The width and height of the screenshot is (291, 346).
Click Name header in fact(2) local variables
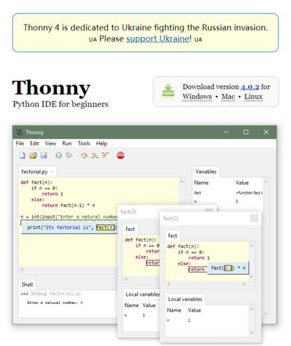point(174,310)
